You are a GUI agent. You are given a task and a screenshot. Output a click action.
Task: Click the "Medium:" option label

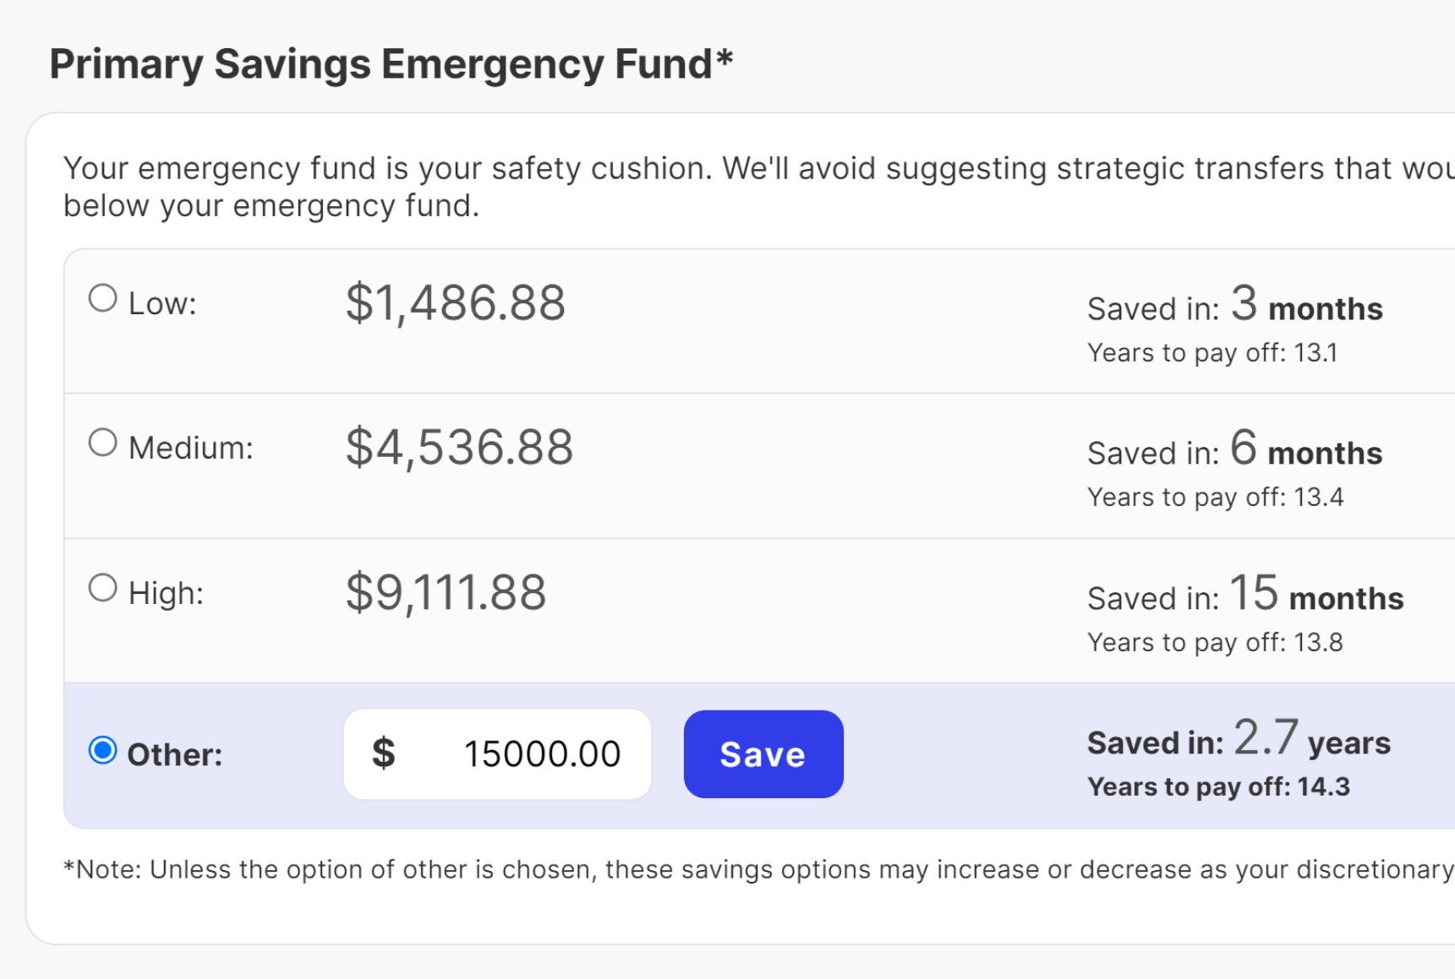click(x=191, y=449)
